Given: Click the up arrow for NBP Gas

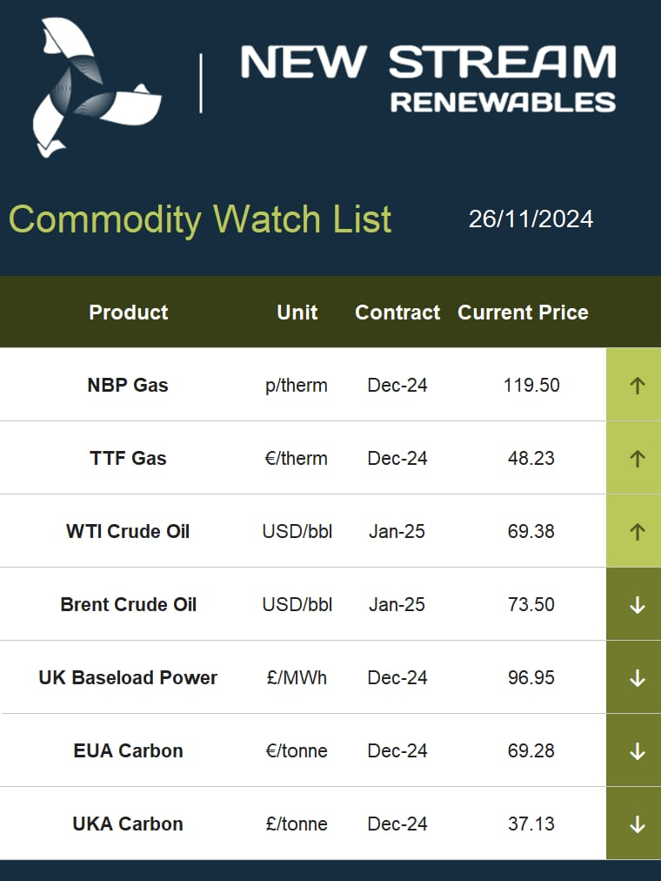Looking at the screenshot, I should click(637, 386).
